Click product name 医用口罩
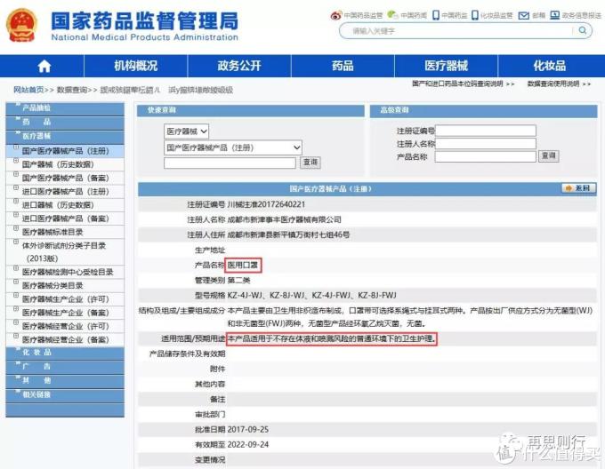 pyautogui.click(x=243, y=266)
